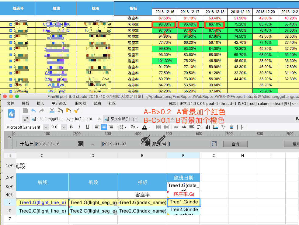The image size is (299, 225).
Task: Expand the fifth flight row with 99.80%
Action: pos(11,49)
